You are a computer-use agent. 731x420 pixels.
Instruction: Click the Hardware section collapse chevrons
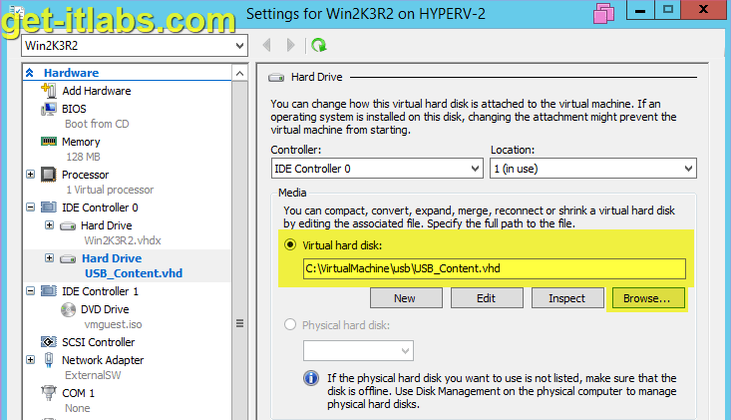(x=29, y=72)
